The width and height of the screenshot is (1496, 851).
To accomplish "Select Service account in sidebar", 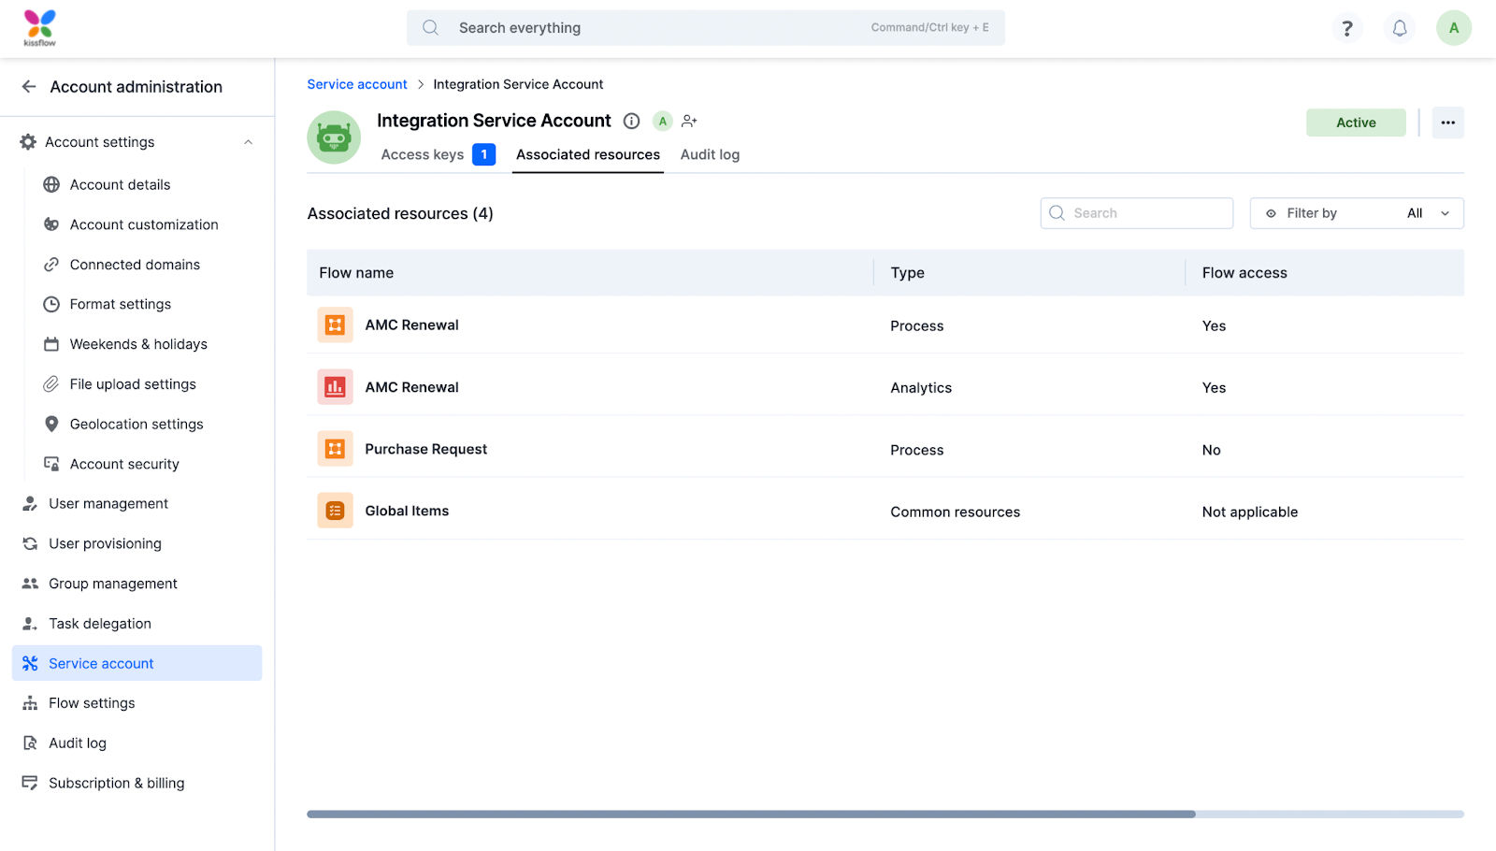I will [137, 663].
